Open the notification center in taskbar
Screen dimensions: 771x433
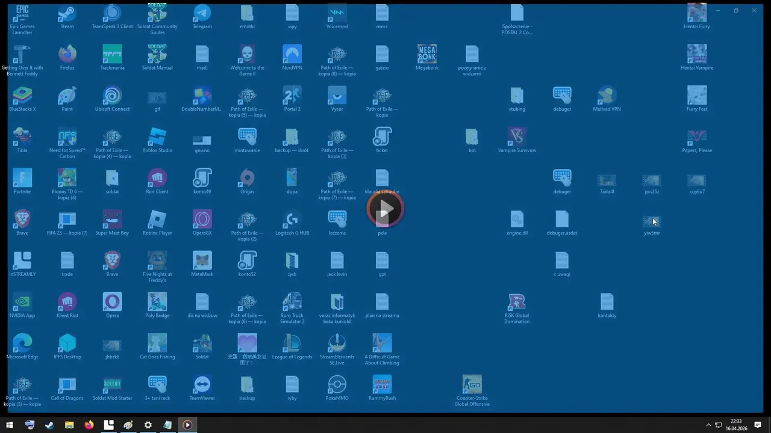pos(758,425)
